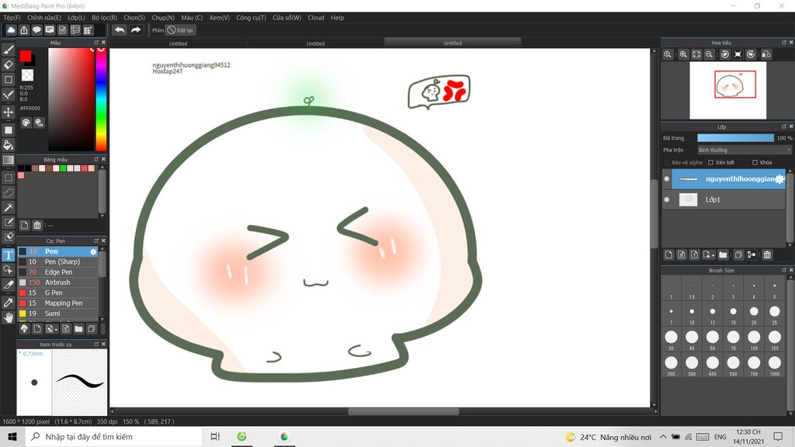The image size is (795, 447).
Task: Open Task View on the taskbar
Action: (x=215, y=436)
